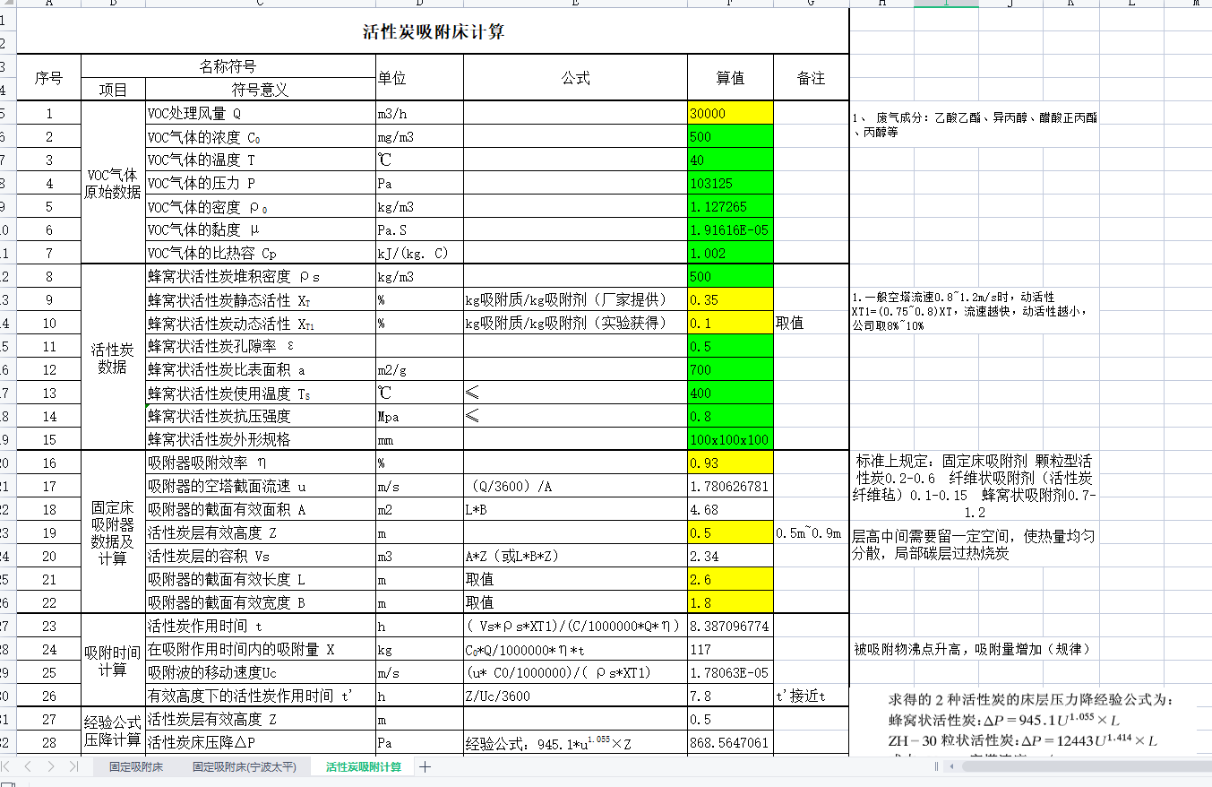Select the 固定床吸附器数据及计算 merged cell
Viewport: 1212px width, 787px height.
pos(113,532)
